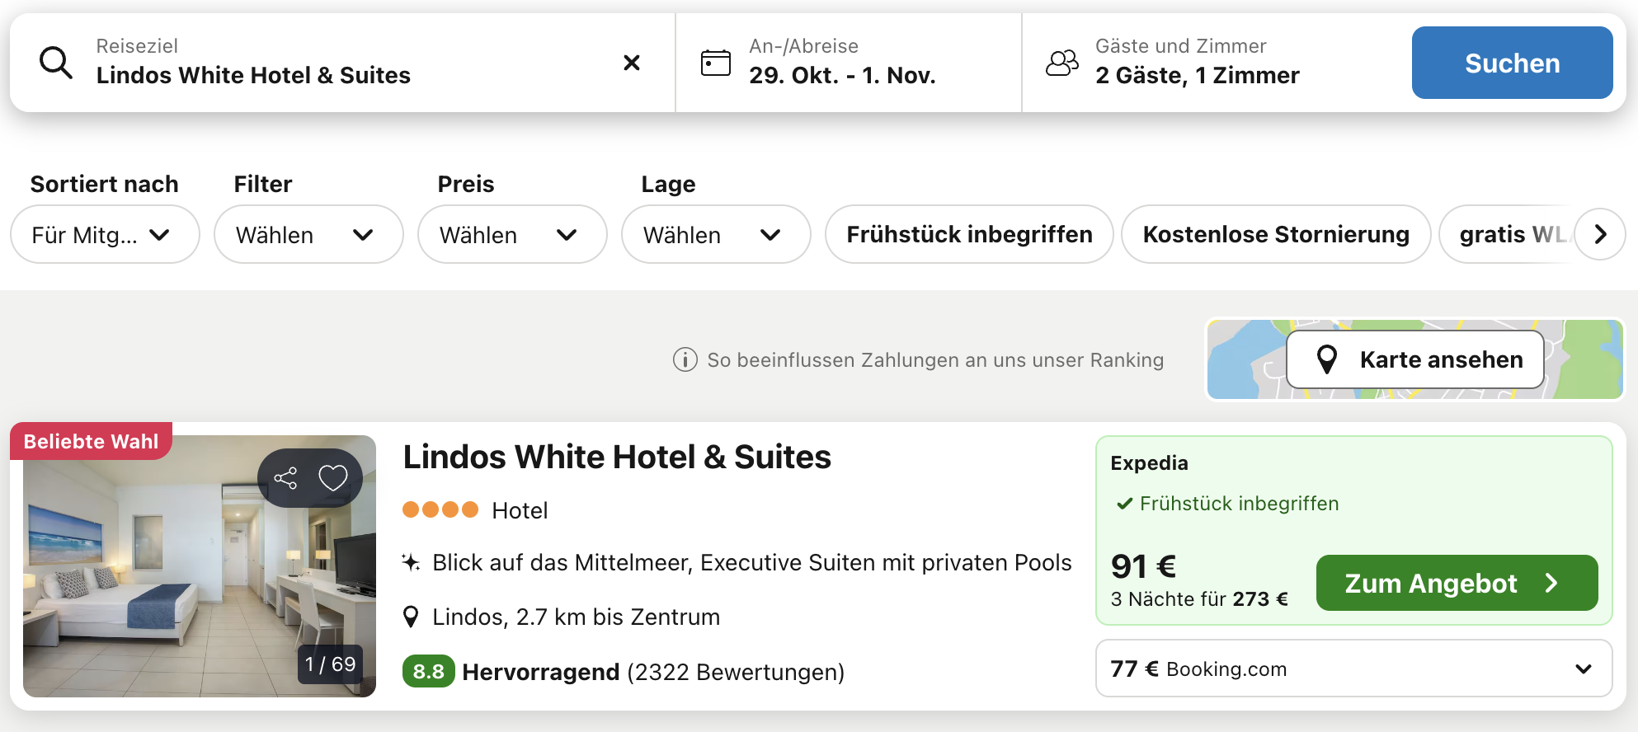Click the calendar icon for dates
The height and width of the screenshot is (732, 1638).
[715, 63]
